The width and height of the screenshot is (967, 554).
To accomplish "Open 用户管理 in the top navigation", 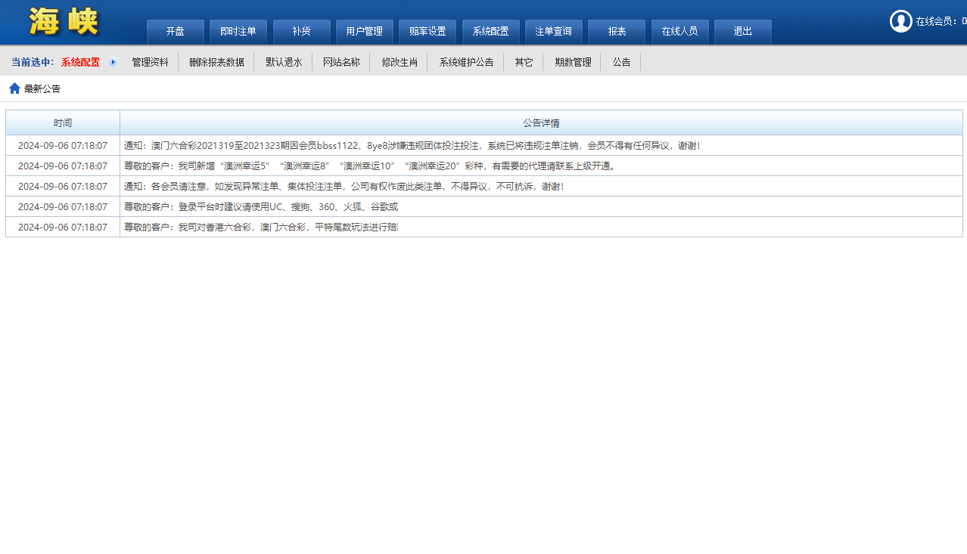I will (364, 32).
